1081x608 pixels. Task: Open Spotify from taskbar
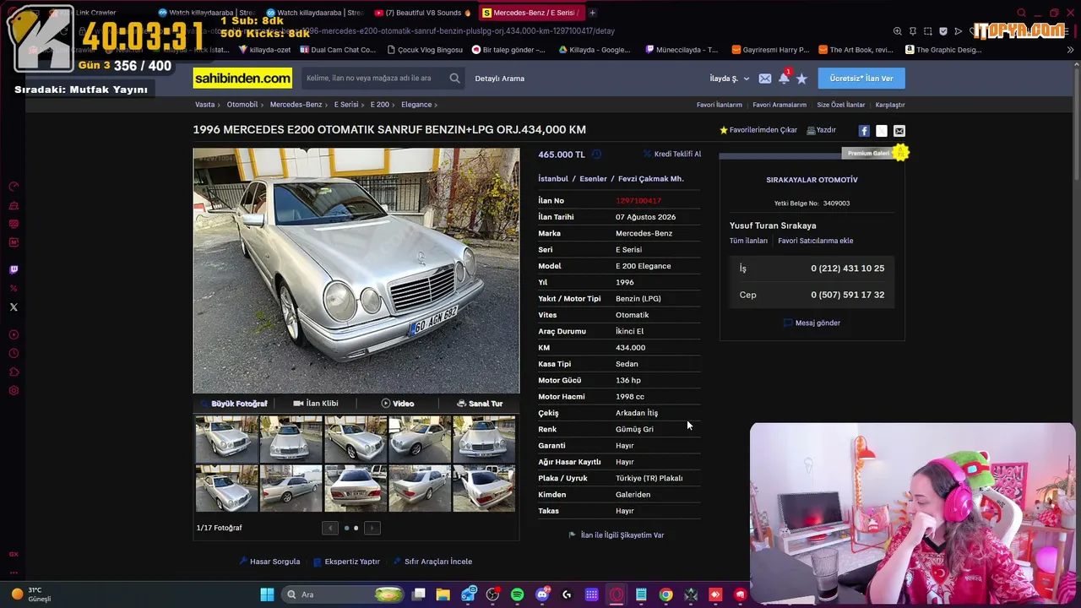pyautogui.click(x=517, y=594)
